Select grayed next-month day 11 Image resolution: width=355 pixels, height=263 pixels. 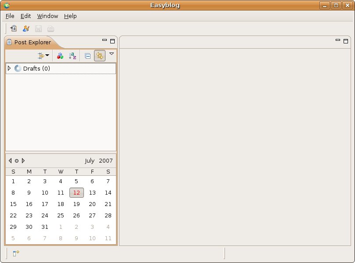(x=108, y=238)
